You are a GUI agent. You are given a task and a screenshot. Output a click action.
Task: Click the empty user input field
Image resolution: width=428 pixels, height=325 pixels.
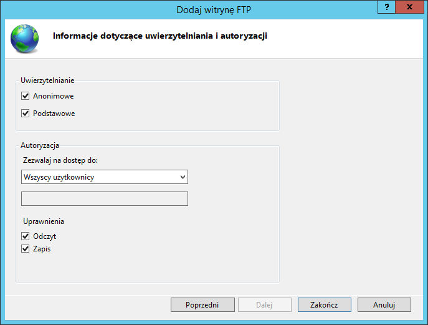(105, 199)
